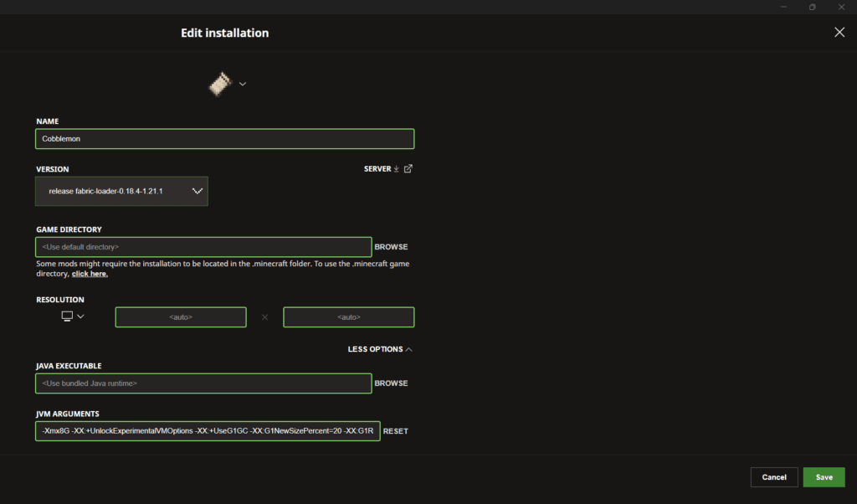
Task: Cancel editing the installation
Action: (x=774, y=477)
